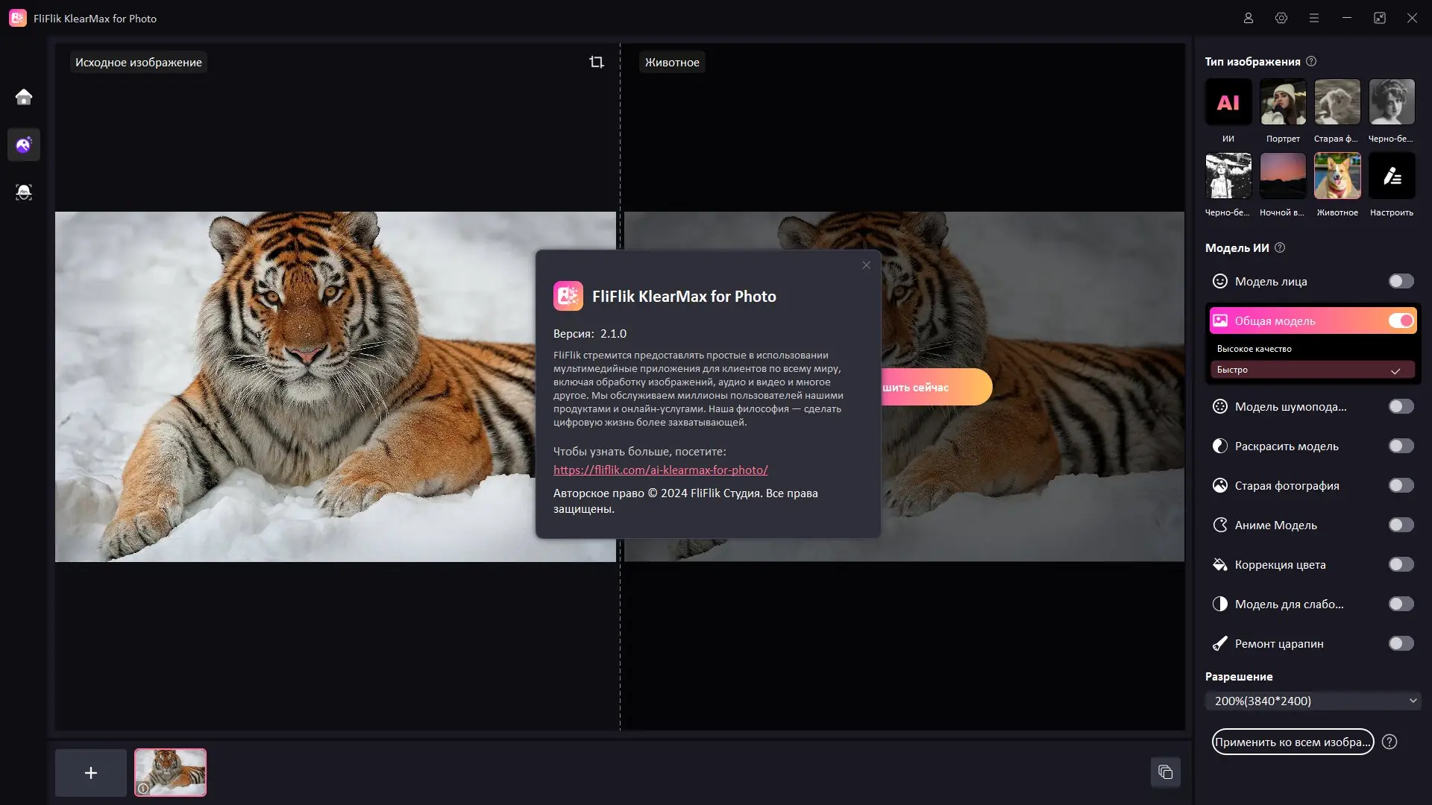Choose the Настроить custom image type
This screenshot has width=1432, height=805.
pos(1392,177)
